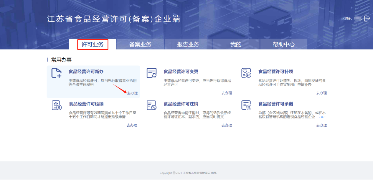Switch to the 许可业务 tab
This screenshot has width=373, height=180.
(x=93, y=44)
